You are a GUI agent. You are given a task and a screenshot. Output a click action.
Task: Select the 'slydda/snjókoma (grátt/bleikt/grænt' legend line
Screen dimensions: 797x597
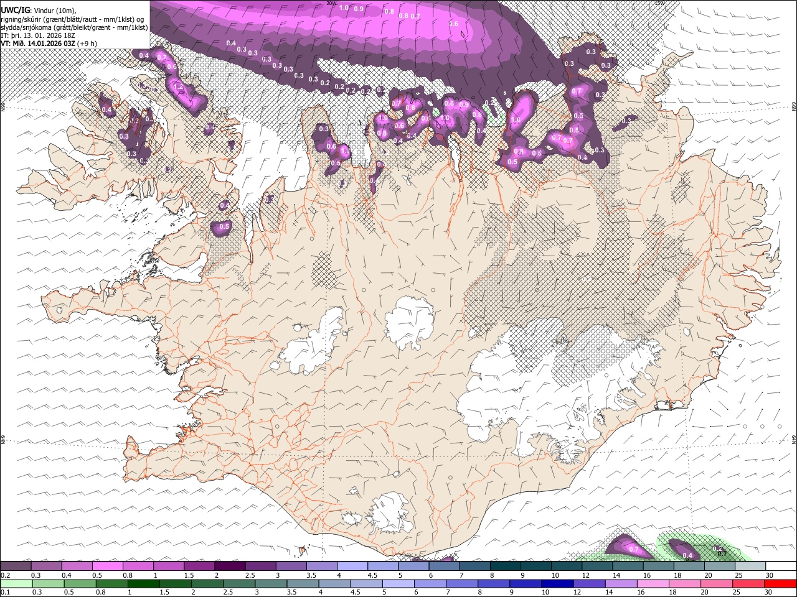(x=74, y=27)
